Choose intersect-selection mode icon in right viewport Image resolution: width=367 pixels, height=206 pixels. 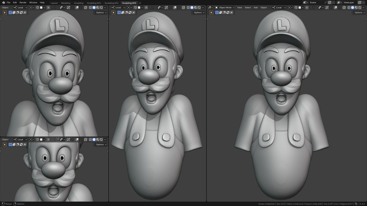click(232, 13)
